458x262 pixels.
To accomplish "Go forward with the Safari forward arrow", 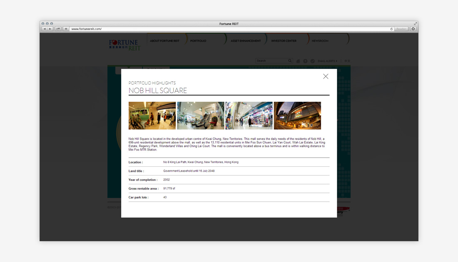I will (x=50, y=29).
